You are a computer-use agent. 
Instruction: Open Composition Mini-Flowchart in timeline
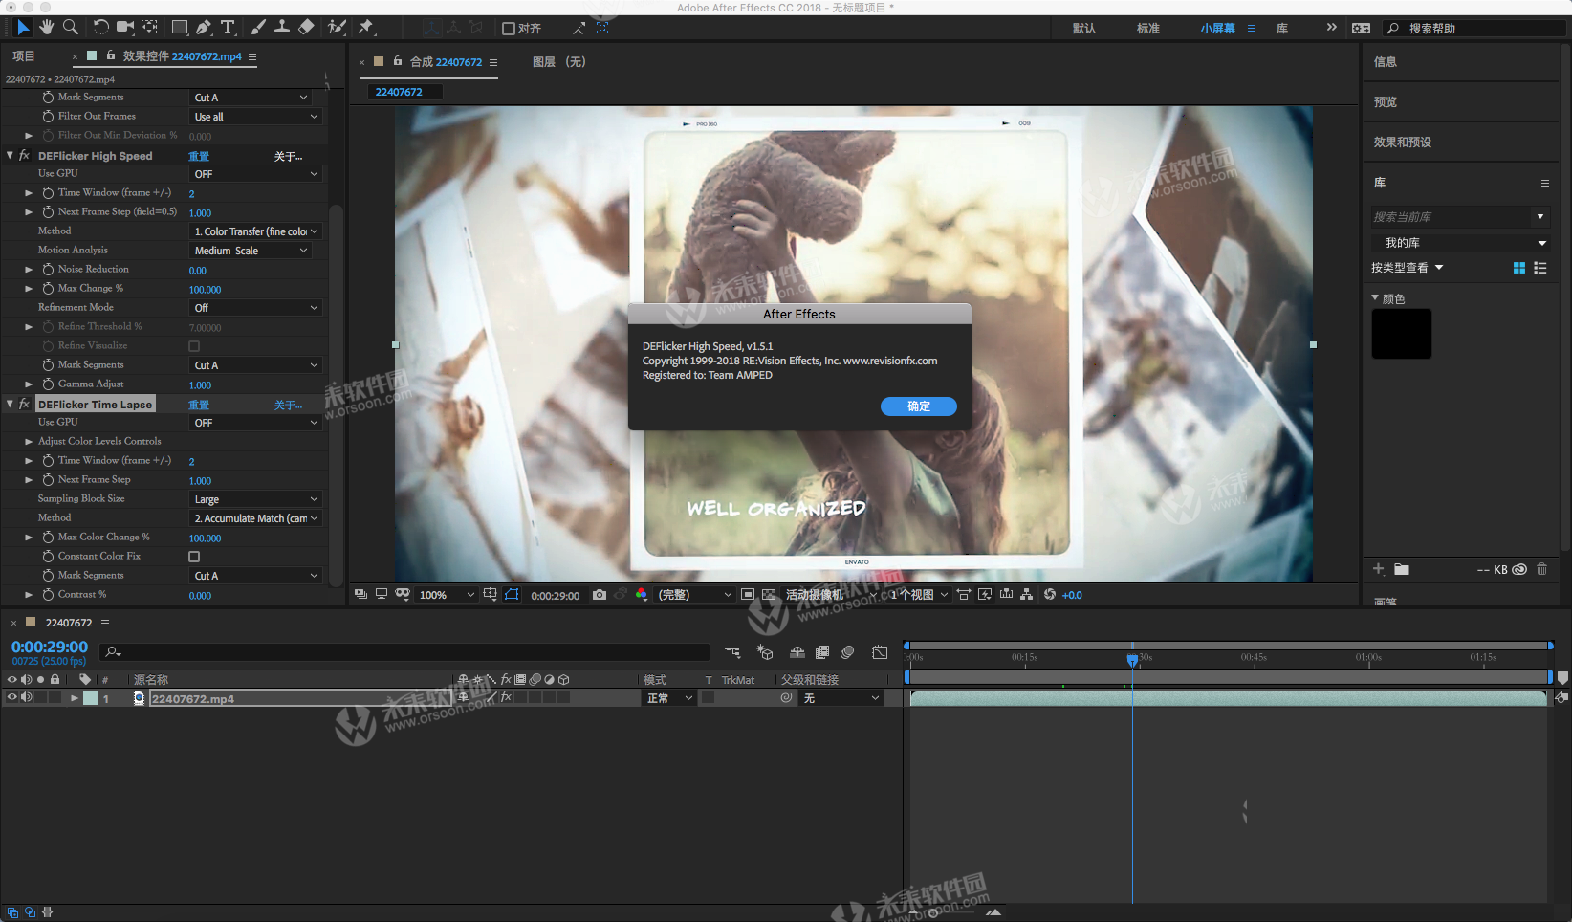(x=732, y=652)
